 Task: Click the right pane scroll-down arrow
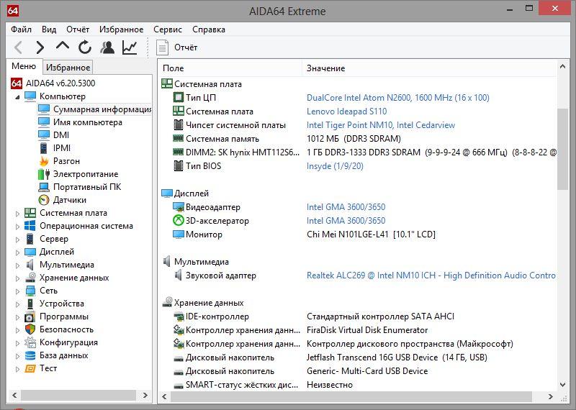pos(562,385)
